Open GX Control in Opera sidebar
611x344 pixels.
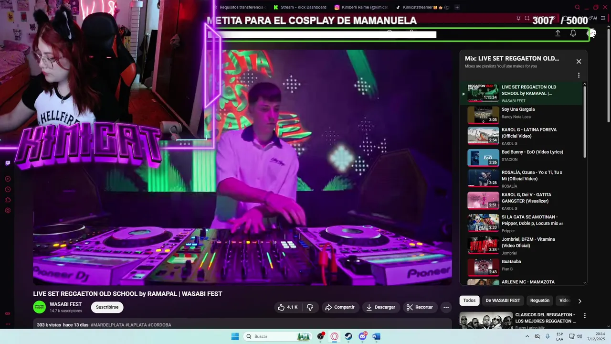click(x=8, y=313)
